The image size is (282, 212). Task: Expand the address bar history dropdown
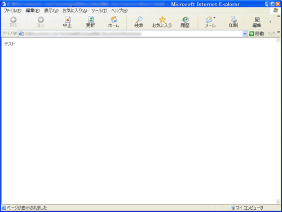245,34
